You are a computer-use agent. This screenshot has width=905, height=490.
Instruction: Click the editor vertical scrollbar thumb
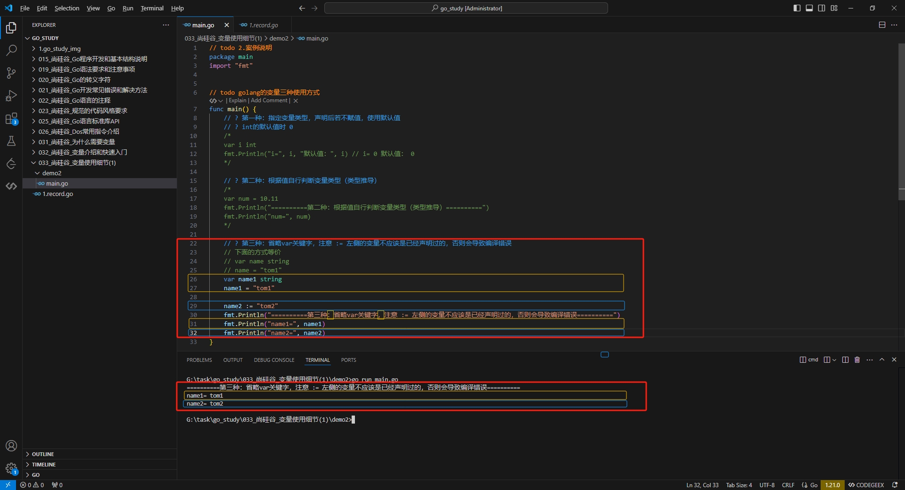tap(901, 122)
